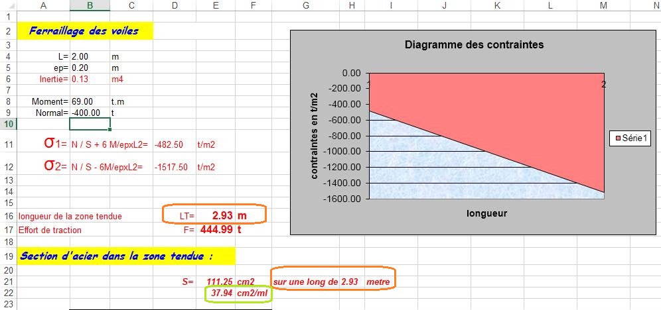Select row header 21
The image size is (661, 310).
point(9,282)
